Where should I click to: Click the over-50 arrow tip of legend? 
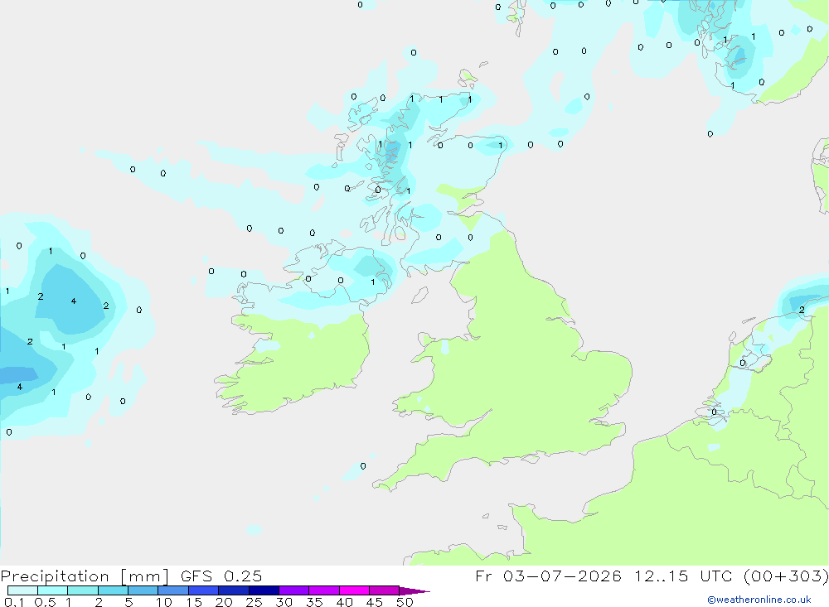coord(414,590)
